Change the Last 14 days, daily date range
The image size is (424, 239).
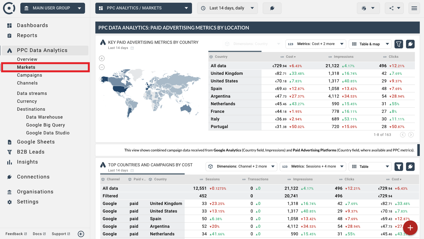227,8
